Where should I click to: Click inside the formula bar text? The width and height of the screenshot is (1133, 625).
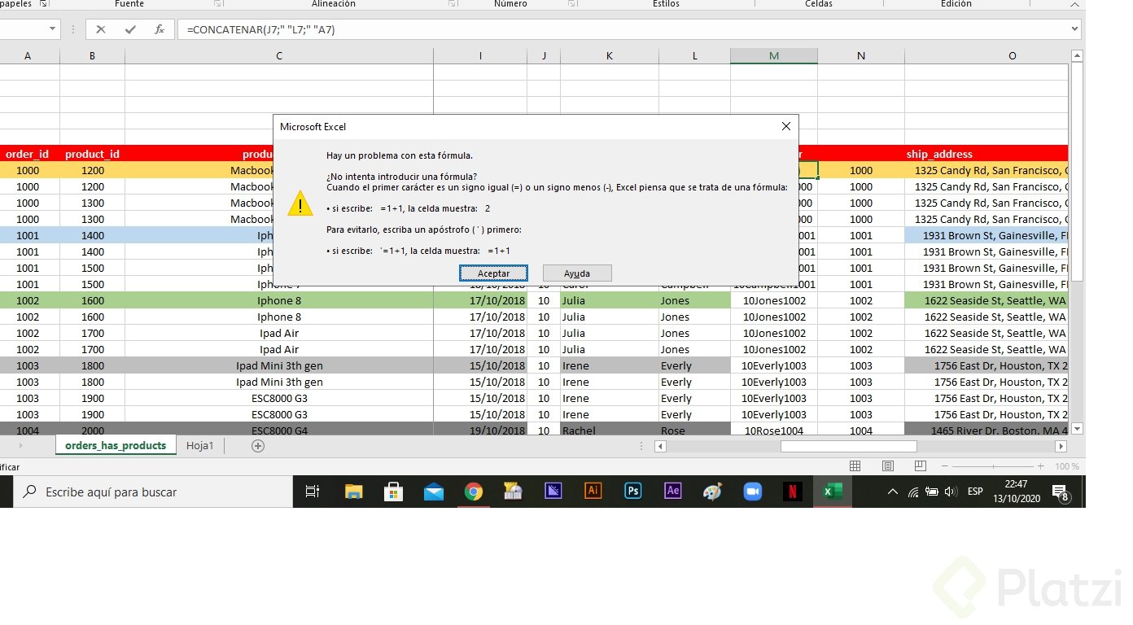260,29
